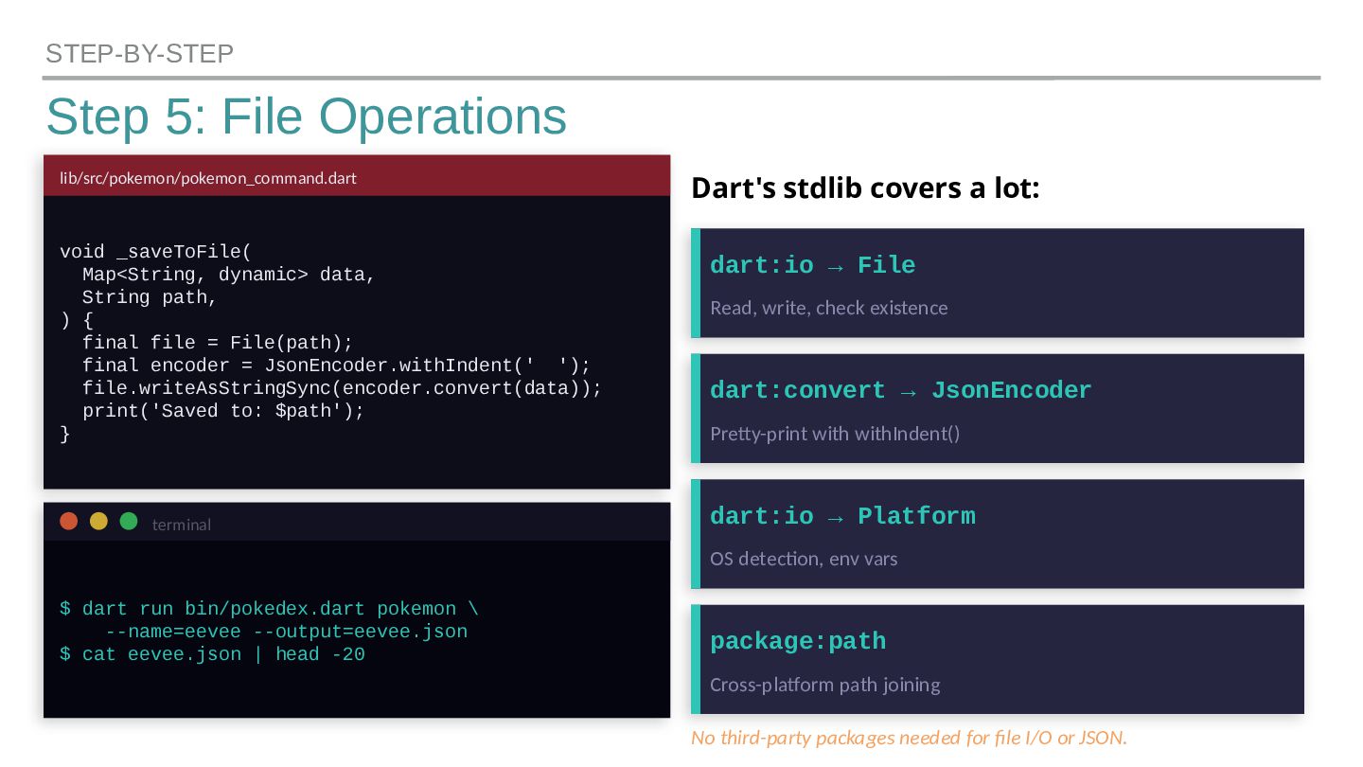Select the "terminal" window title label

(182, 525)
